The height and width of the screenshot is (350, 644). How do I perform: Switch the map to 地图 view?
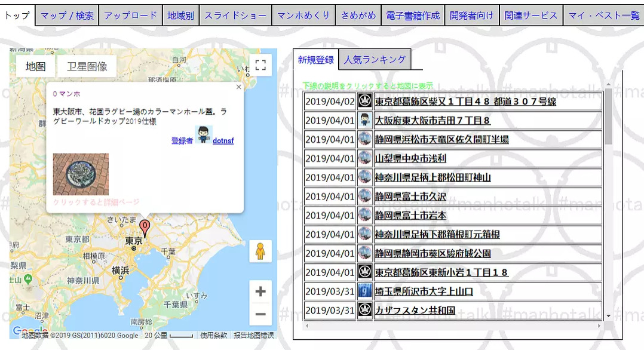pos(35,66)
